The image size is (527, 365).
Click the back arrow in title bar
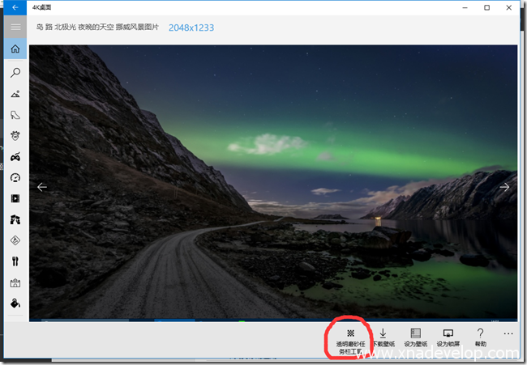tap(15, 7)
